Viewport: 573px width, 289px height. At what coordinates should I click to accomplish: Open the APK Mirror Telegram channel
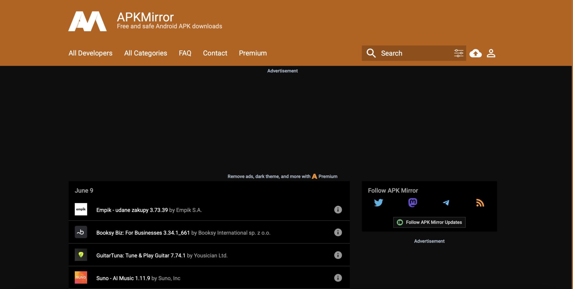[446, 203]
